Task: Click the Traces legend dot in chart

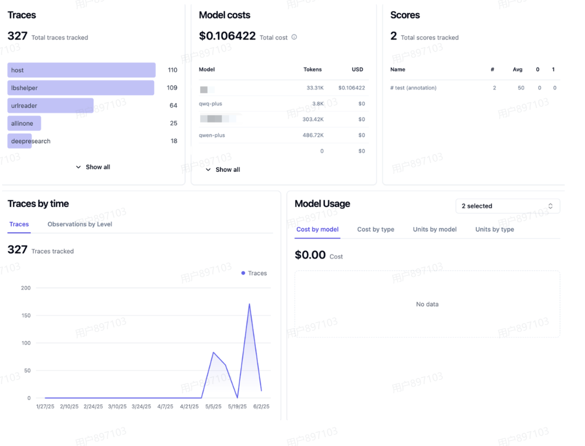Action: pyautogui.click(x=243, y=273)
